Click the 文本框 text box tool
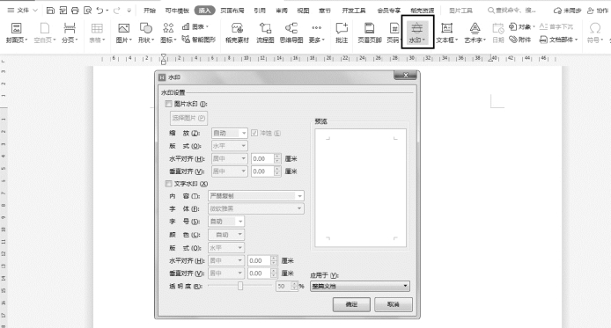 pos(446,33)
